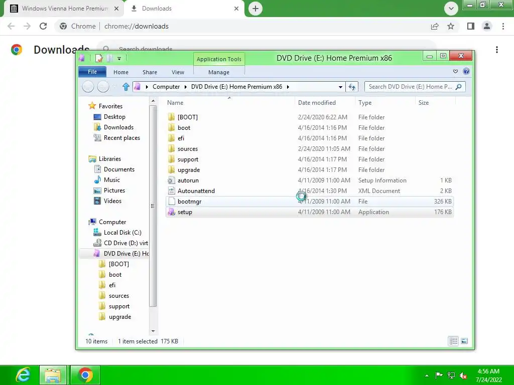
Task: Click the Up one level arrow
Action: (x=126, y=87)
